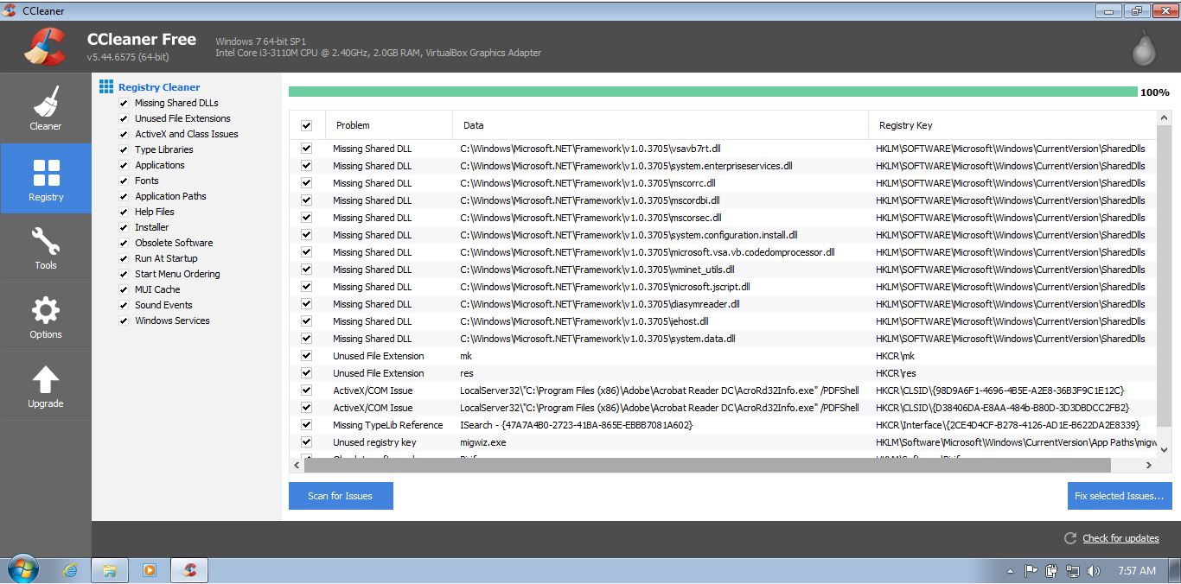
Task: Switch to the Registry section
Action: click(45, 179)
